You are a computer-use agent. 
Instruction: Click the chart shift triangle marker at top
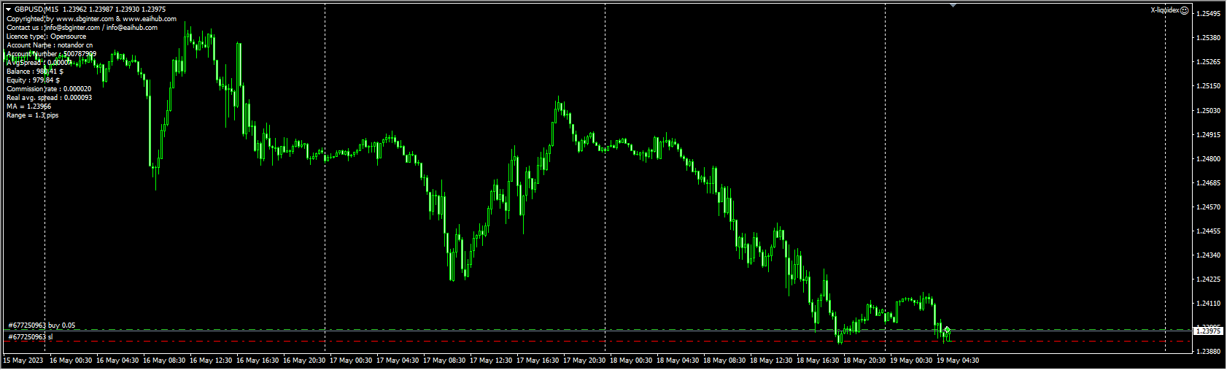(x=953, y=6)
